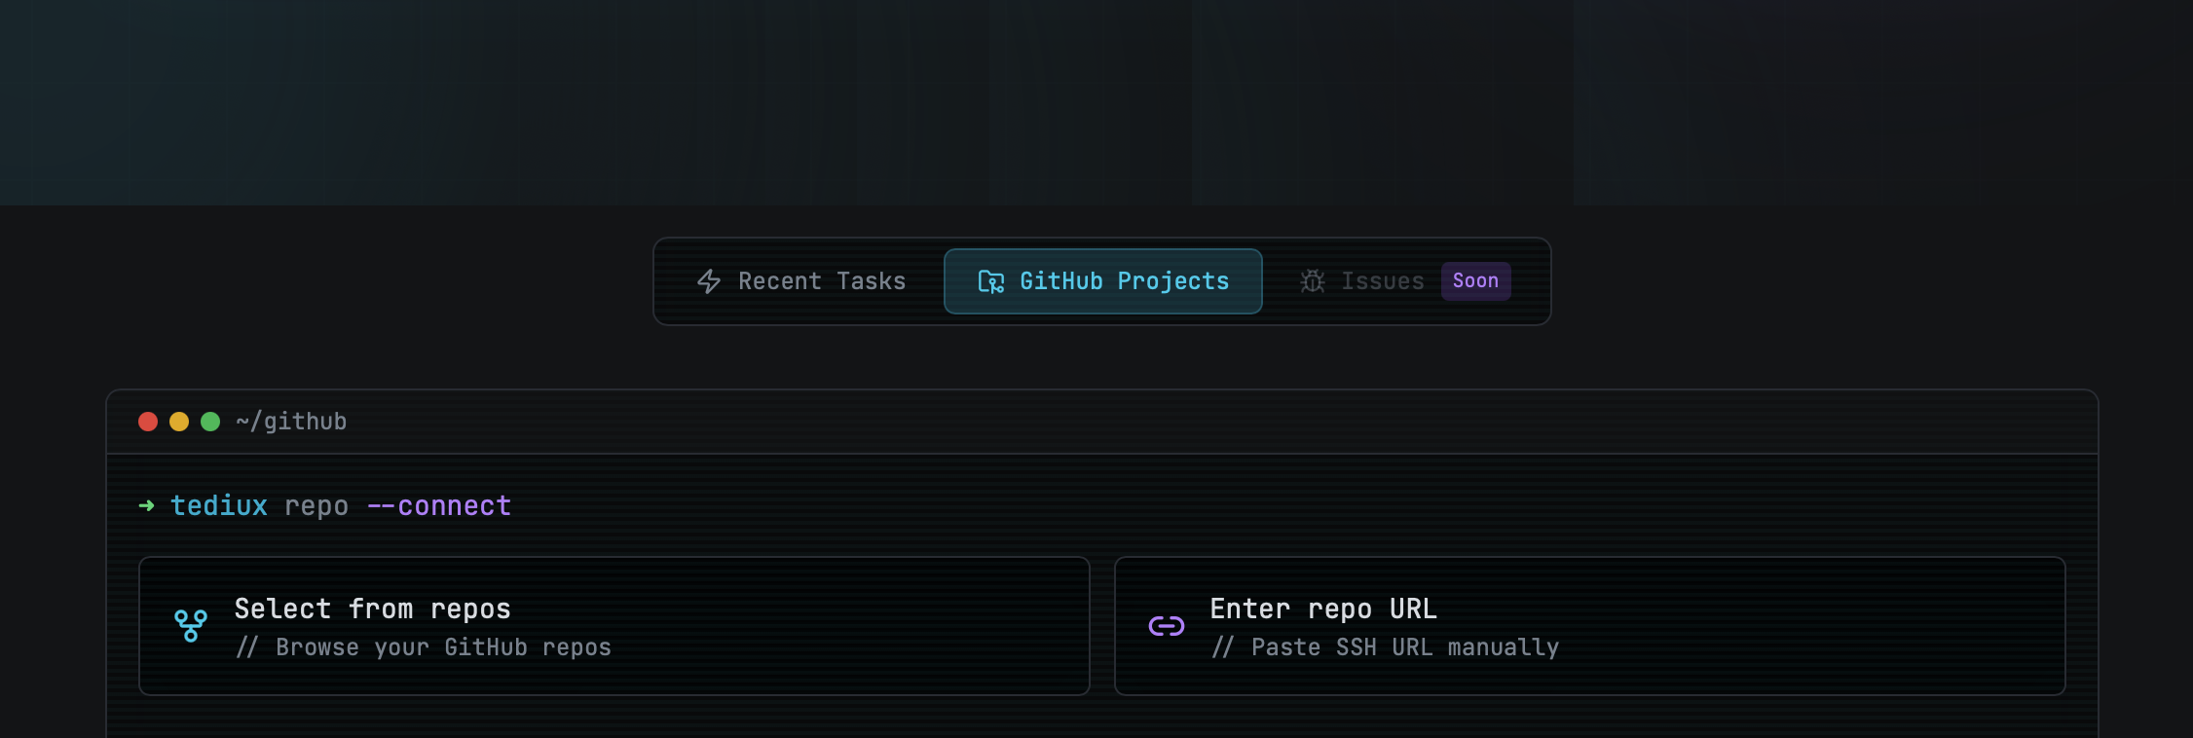Click the tediux command text
The width and height of the screenshot is (2193, 738).
pos(219,506)
